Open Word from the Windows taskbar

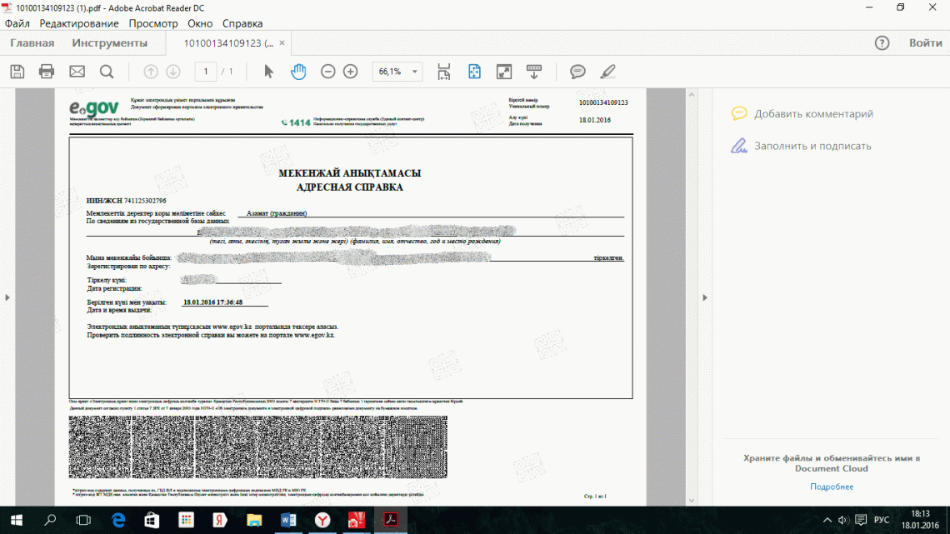tap(288, 521)
